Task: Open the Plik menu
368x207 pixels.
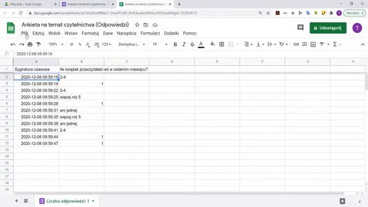Action: (25, 33)
